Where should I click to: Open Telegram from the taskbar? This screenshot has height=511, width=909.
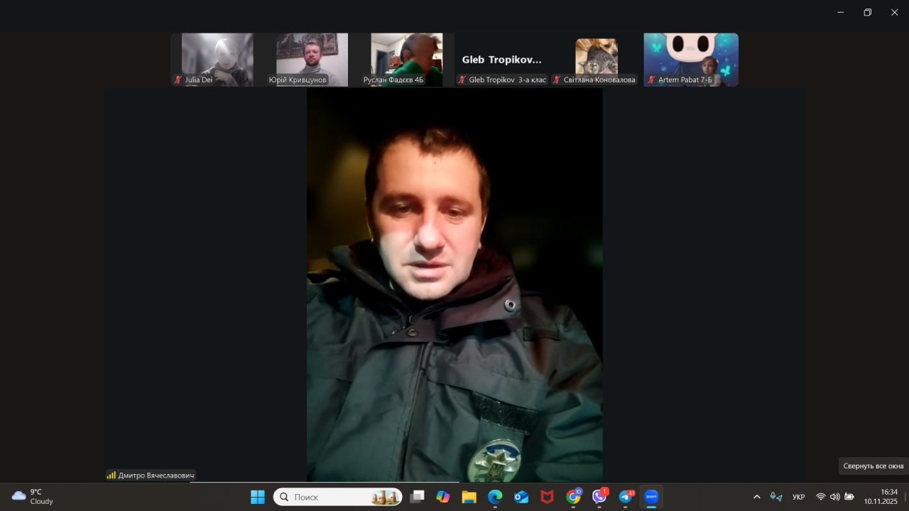626,497
